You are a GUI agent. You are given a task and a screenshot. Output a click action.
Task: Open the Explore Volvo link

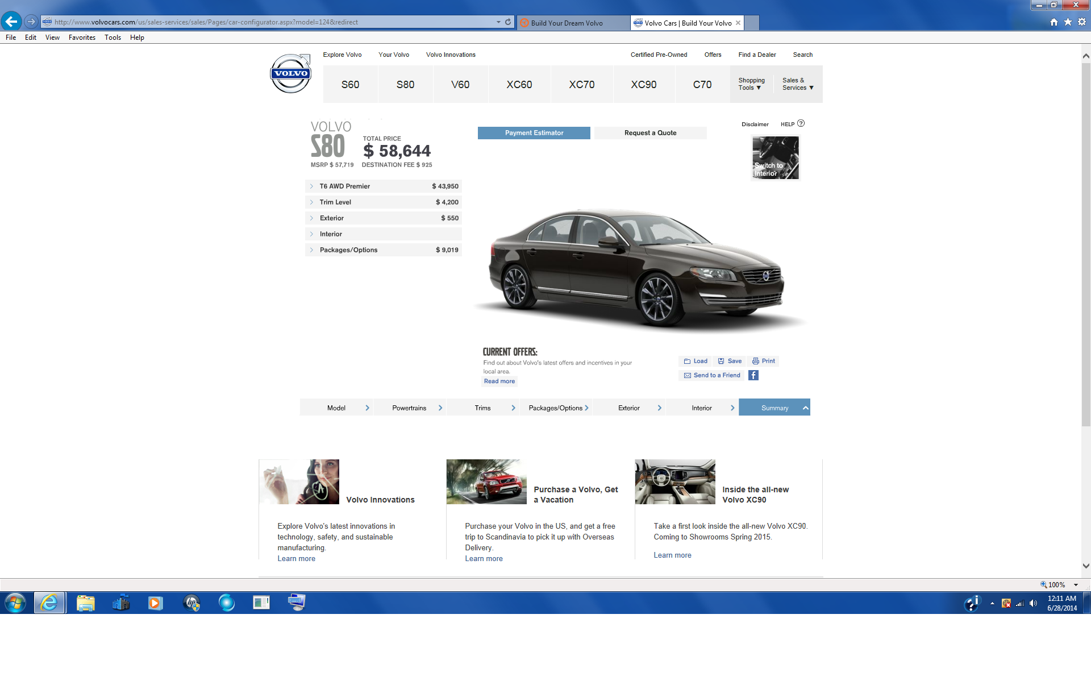coord(342,55)
